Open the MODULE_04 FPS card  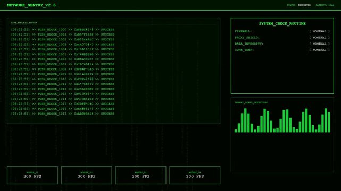pos(195,175)
